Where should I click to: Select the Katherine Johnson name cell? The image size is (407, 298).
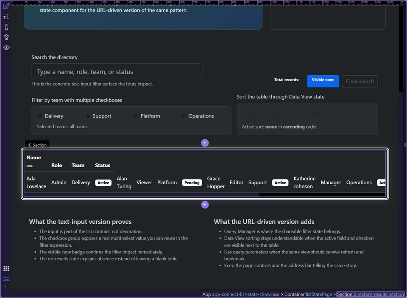click(304, 183)
